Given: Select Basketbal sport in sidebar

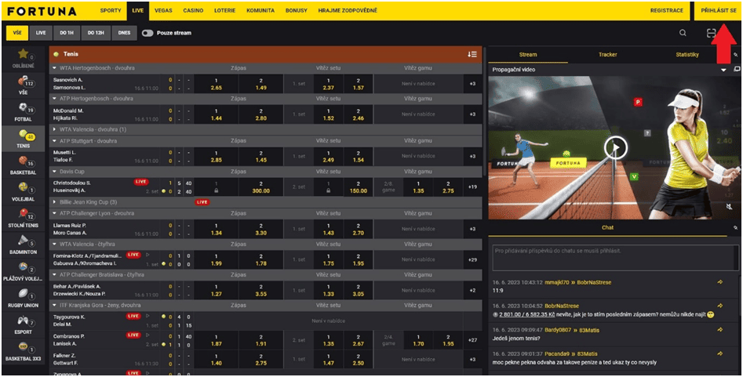Looking at the screenshot, I should (24, 165).
